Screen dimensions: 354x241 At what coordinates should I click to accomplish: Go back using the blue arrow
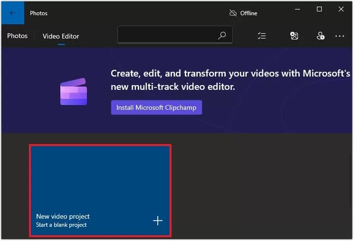[13, 13]
